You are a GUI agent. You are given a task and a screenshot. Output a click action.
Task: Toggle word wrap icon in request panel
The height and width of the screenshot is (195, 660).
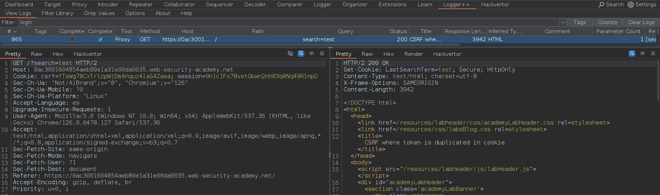tap(301, 53)
